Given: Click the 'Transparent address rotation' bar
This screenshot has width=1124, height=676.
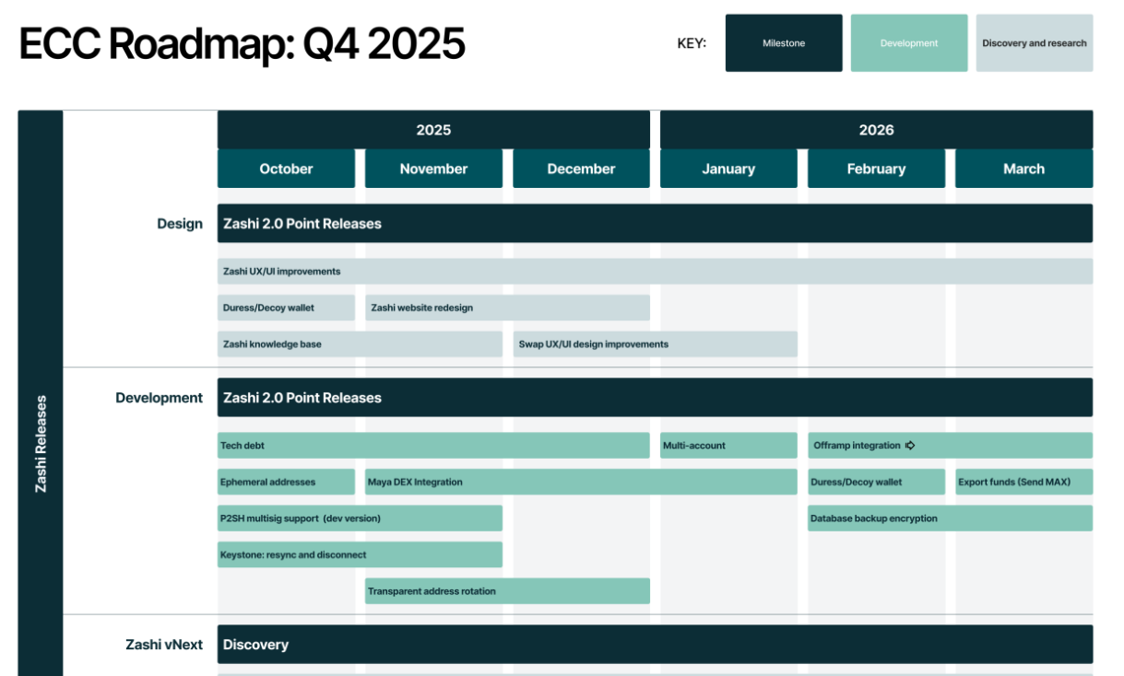Looking at the screenshot, I should [507, 591].
